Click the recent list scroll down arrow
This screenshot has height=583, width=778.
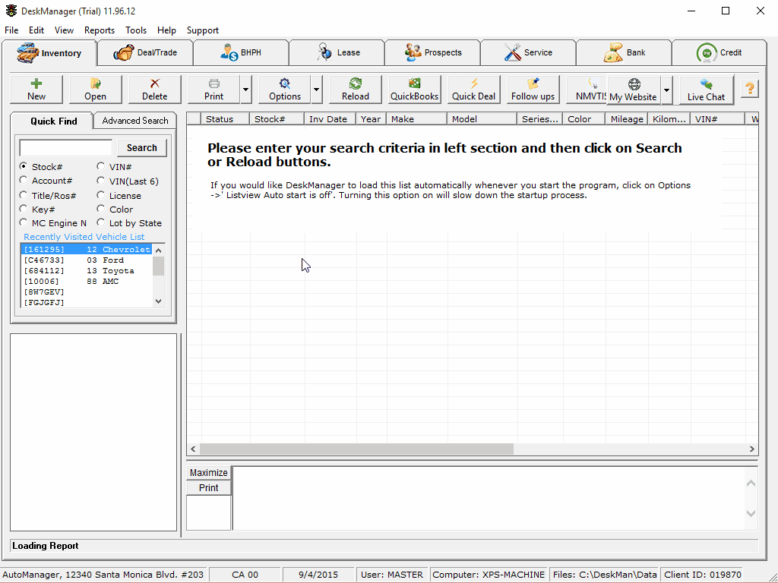click(x=158, y=301)
